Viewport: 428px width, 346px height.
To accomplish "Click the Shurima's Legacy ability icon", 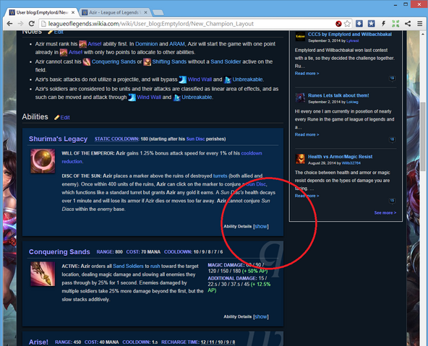I will [x=43, y=161].
